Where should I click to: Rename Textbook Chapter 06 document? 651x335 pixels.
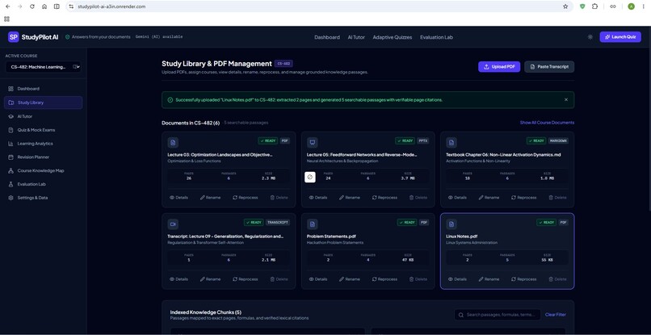pyautogui.click(x=489, y=198)
